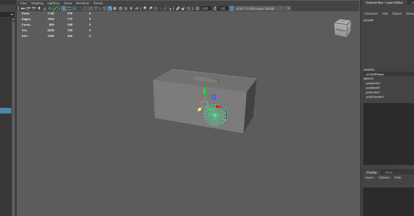Click the FRONT face of View Cube
Viewport: 414px width, 216px height.
coord(340,30)
